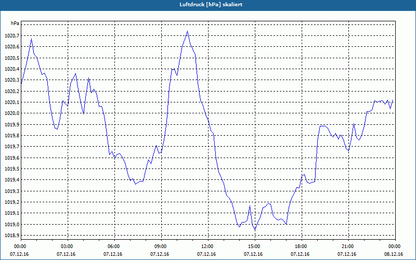Select the 1020,5 axis value
Screen dimensions: 416x260
point(12,58)
